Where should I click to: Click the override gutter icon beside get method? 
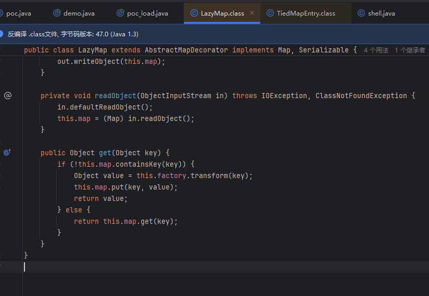point(7,153)
